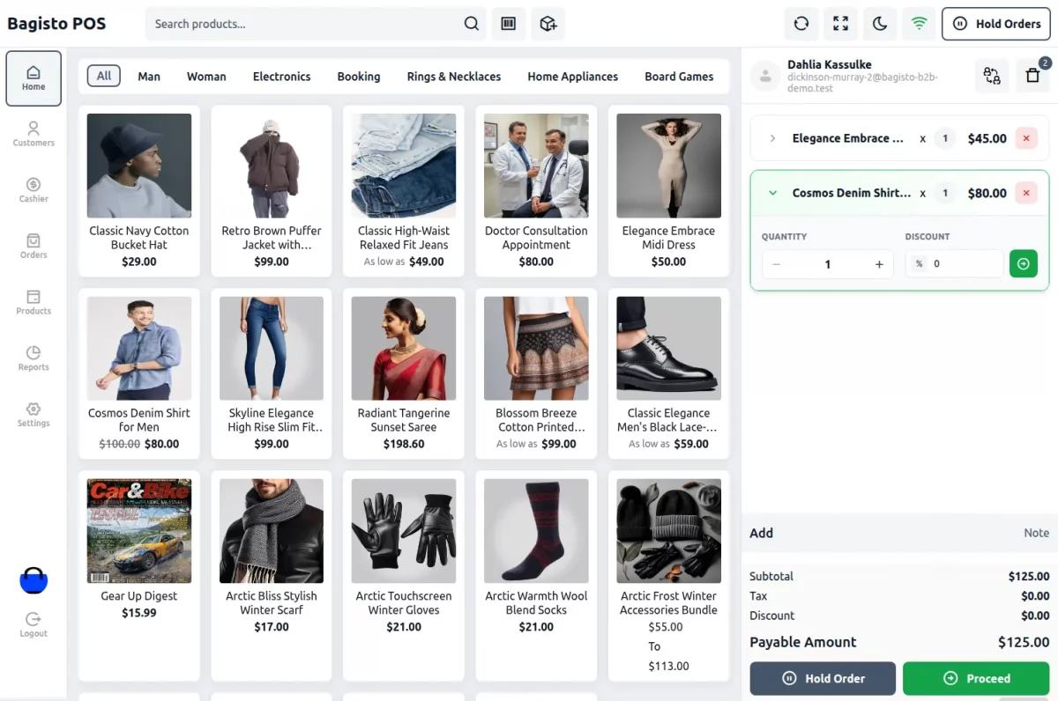The width and height of the screenshot is (1058, 701).
Task: Click the add custom product box icon
Action: tap(548, 24)
